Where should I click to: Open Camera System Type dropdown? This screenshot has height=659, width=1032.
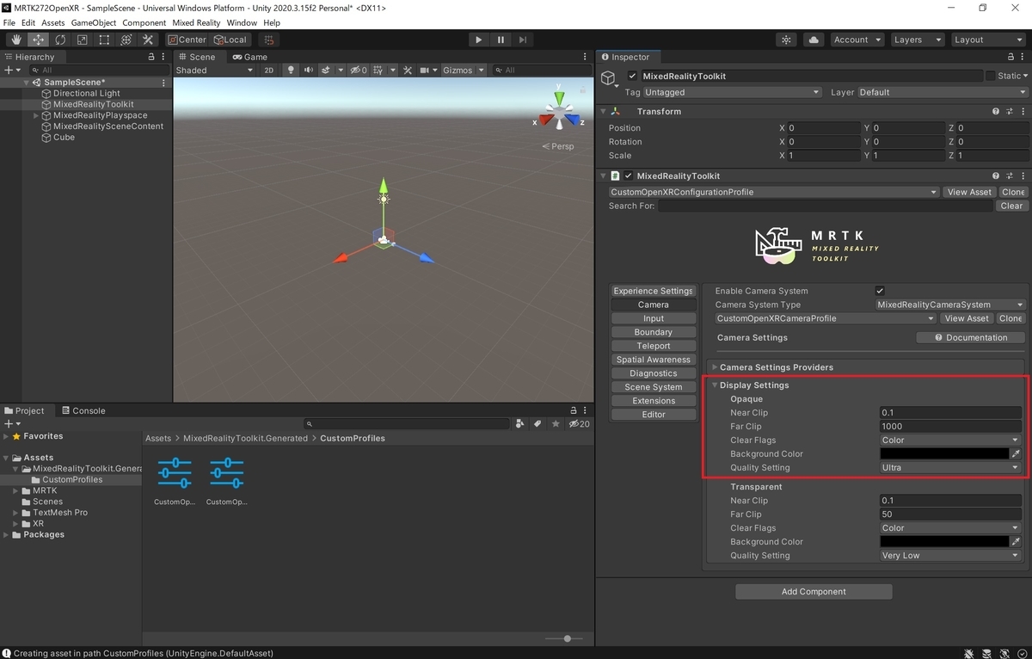tap(950, 305)
